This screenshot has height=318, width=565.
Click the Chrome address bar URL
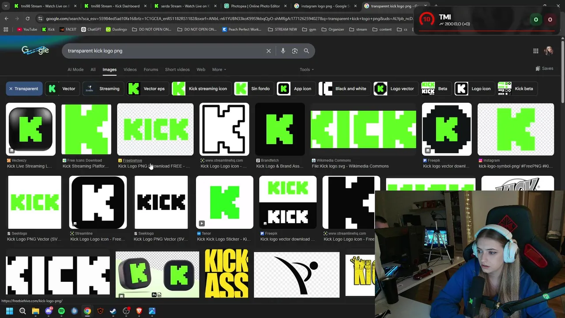click(230, 19)
